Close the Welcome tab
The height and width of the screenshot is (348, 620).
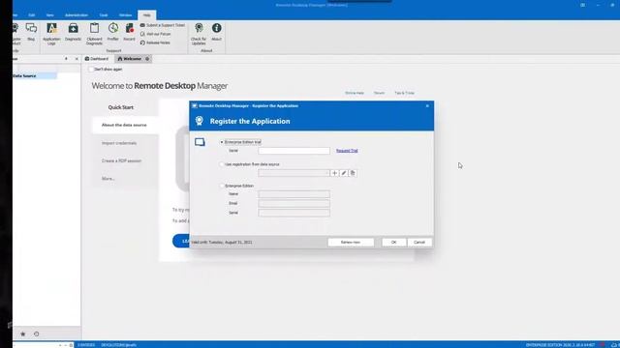coord(147,59)
